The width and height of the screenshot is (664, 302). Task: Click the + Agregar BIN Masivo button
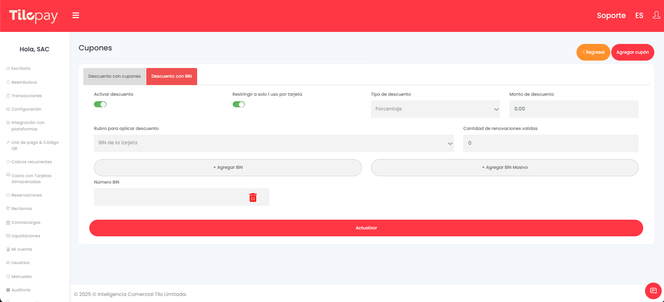click(504, 167)
